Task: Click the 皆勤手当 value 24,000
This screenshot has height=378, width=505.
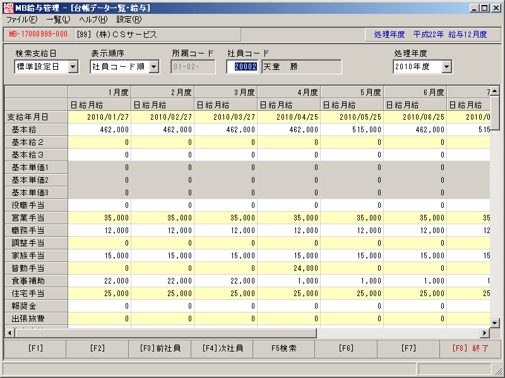Action: pyautogui.click(x=289, y=268)
